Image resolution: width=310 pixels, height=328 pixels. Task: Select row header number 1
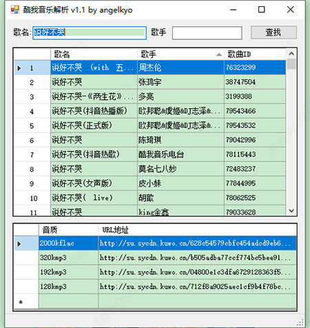[x=32, y=68]
